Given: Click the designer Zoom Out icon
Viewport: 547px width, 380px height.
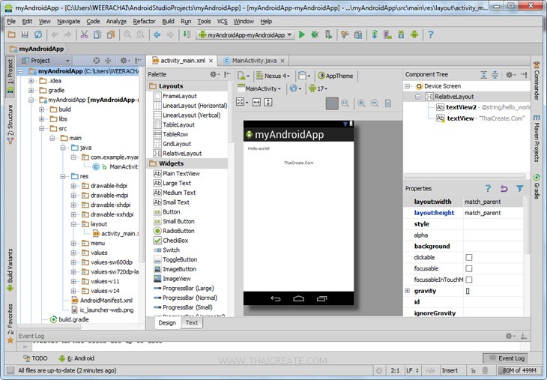Looking at the screenshot, I should tap(375, 103).
